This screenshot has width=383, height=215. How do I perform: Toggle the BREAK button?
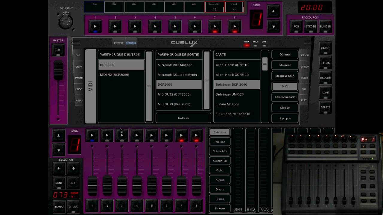[x=73, y=207]
